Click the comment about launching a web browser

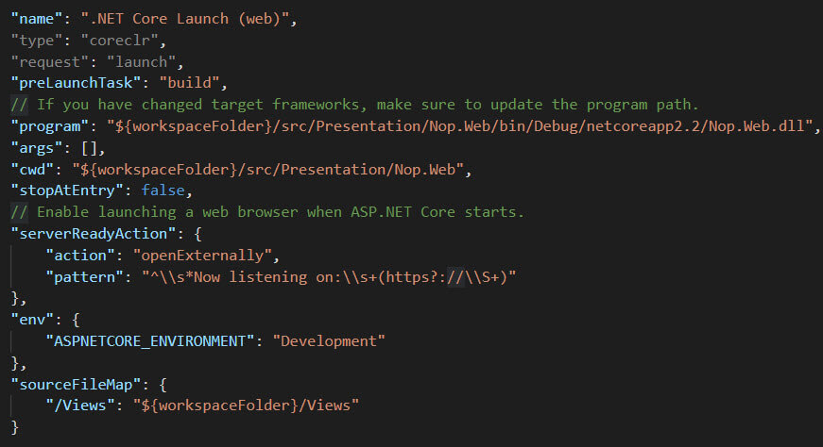point(267,212)
